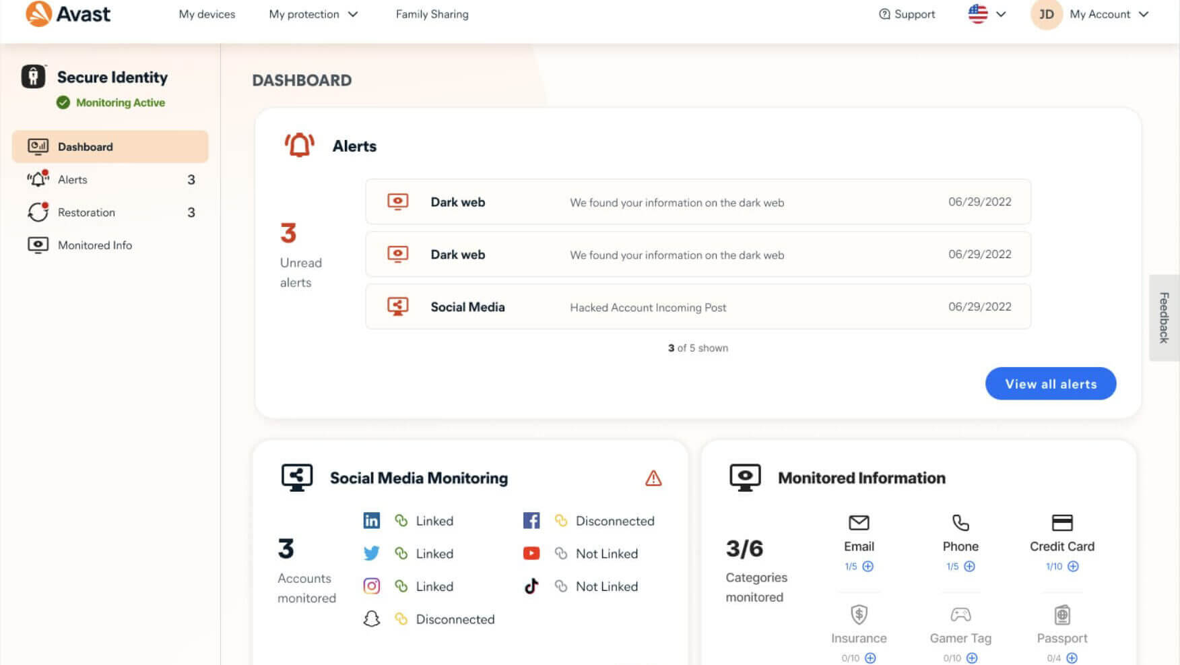The image size is (1180, 665).
Task: Click the Credit Card icon
Action: pyautogui.click(x=1062, y=522)
